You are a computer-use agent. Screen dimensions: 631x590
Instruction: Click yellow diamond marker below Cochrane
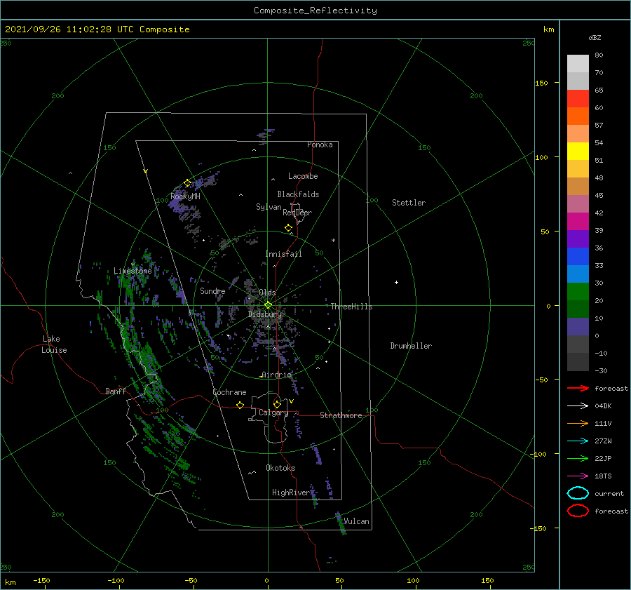click(240, 405)
